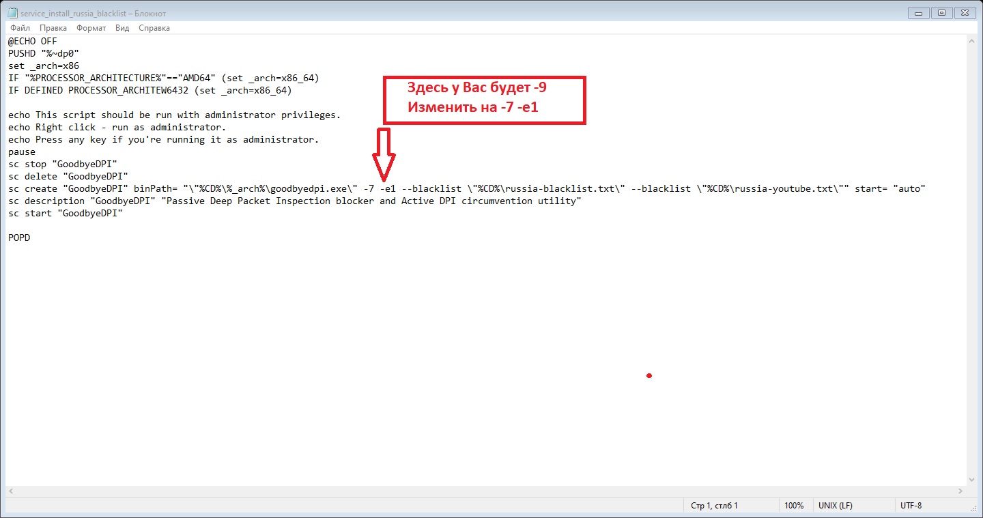Maximize the Notepad window

[x=941, y=12]
